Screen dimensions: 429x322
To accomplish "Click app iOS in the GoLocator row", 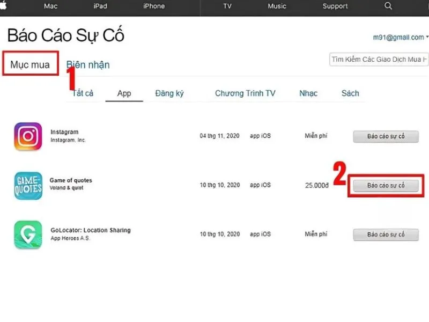I will [260, 235].
